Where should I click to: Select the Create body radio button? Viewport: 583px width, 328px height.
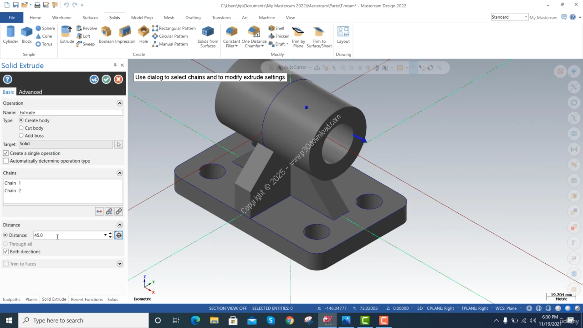pyautogui.click(x=21, y=120)
